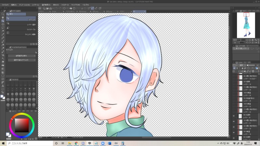Open File Explorer from taskbar
Screen dimensions: 260x146
point(70,143)
